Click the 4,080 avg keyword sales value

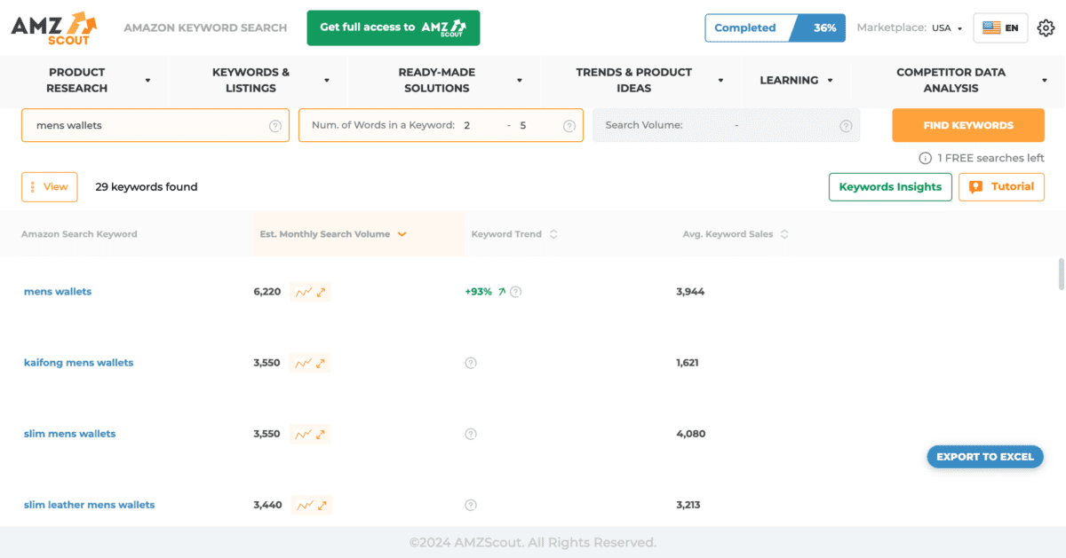click(x=691, y=434)
